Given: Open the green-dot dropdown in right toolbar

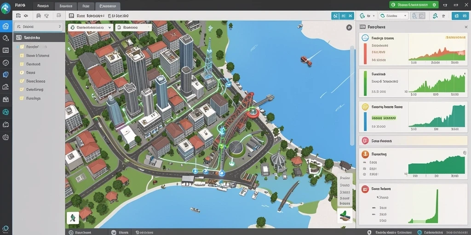Looking at the screenshot, I should coord(394,16).
